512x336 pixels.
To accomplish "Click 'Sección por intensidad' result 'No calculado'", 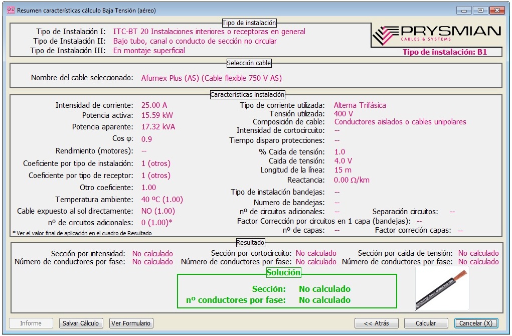I will [x=152, y=254].
